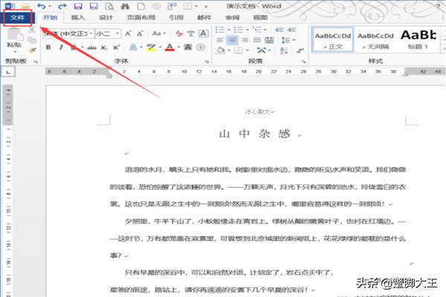Switch to the 插入 (Insert) tab

tap(78, 16)
